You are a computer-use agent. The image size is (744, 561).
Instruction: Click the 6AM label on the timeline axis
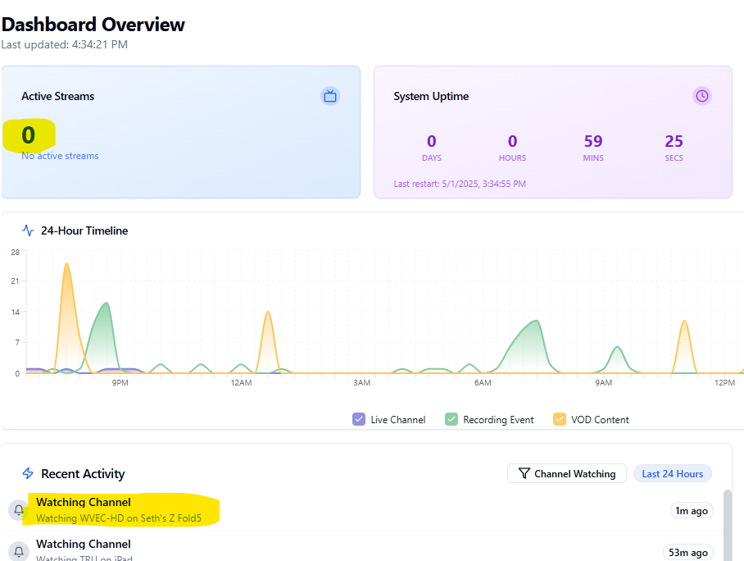click(x=483, y=383)
